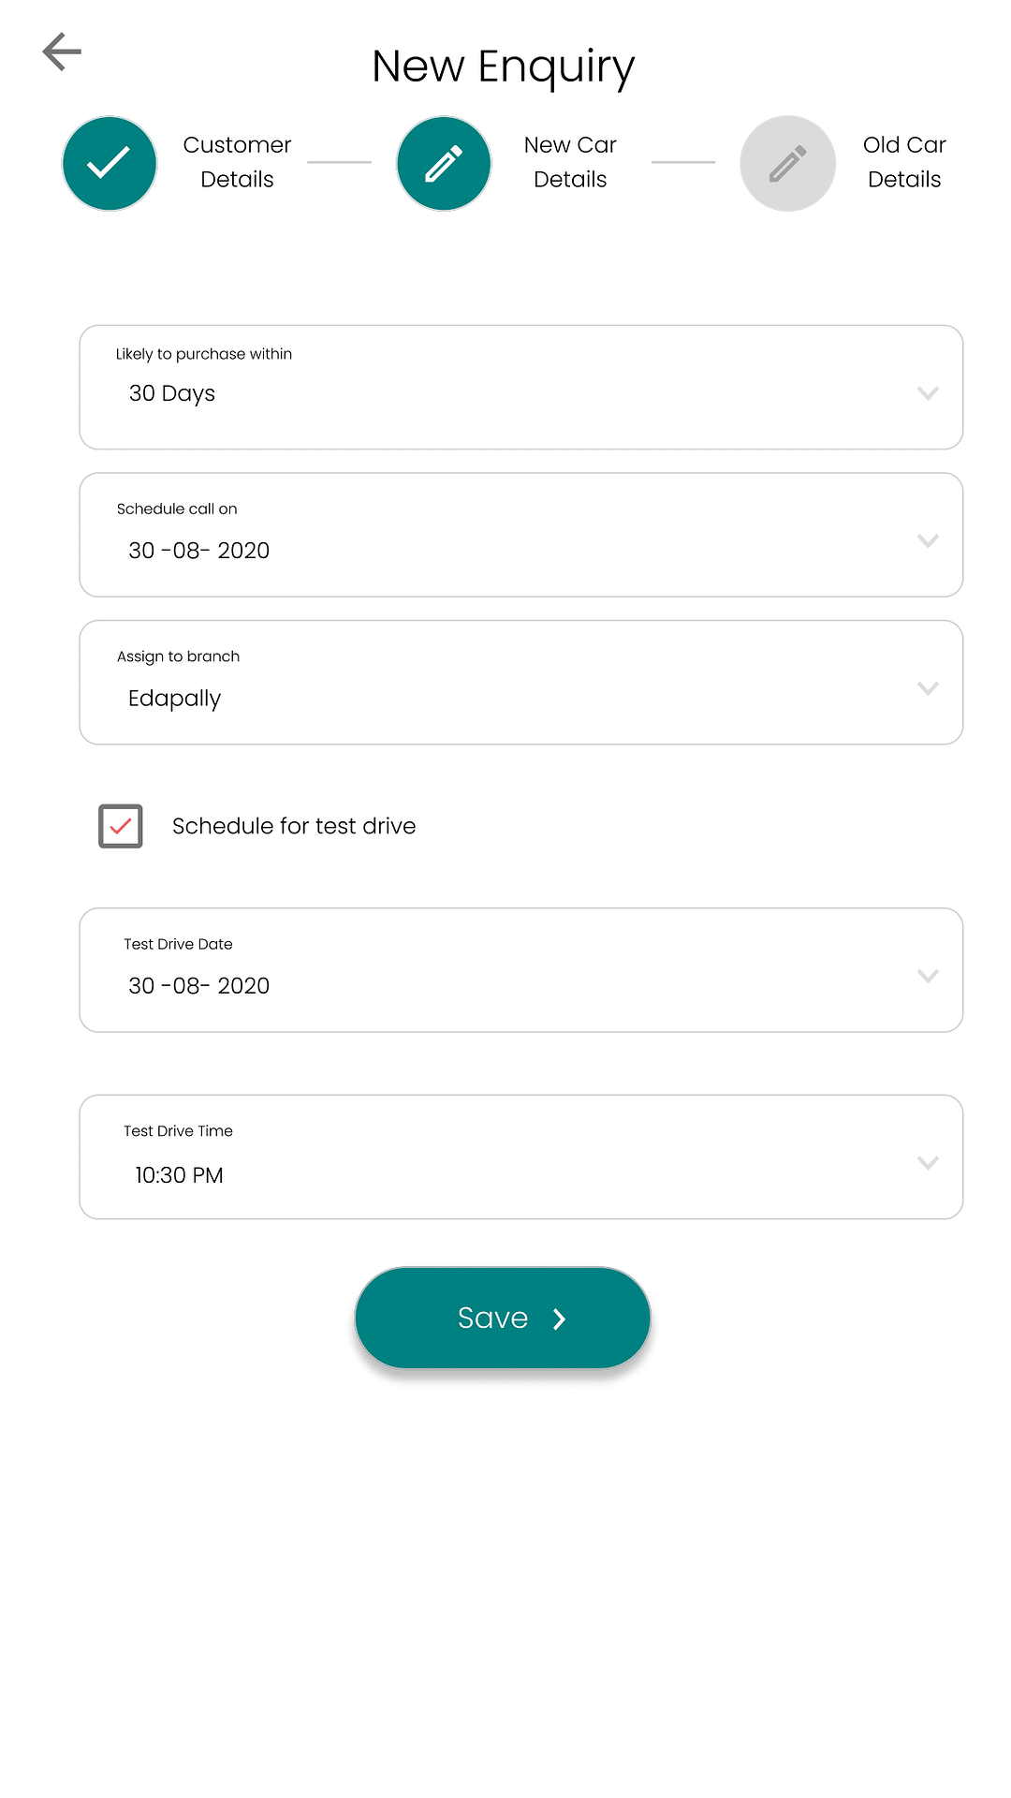Screen dimensions: 1011x1798
Task: Click the Edapally branch value
Action: point(175,699)
